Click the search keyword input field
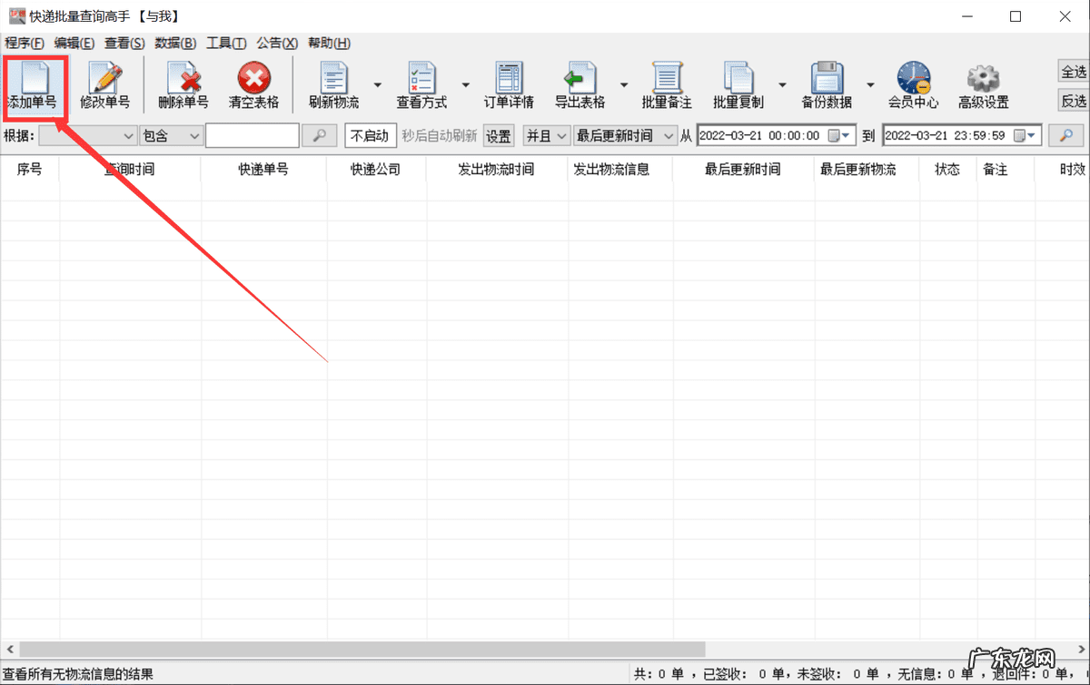1090x685 pixels. point(253,135)
